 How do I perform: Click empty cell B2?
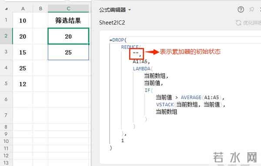40,36
